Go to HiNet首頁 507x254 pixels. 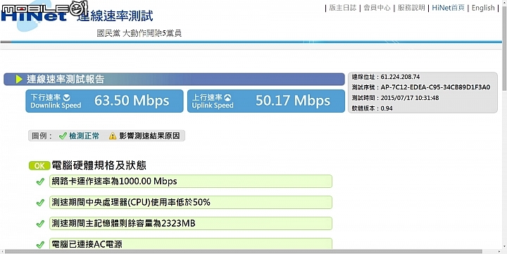448,8
